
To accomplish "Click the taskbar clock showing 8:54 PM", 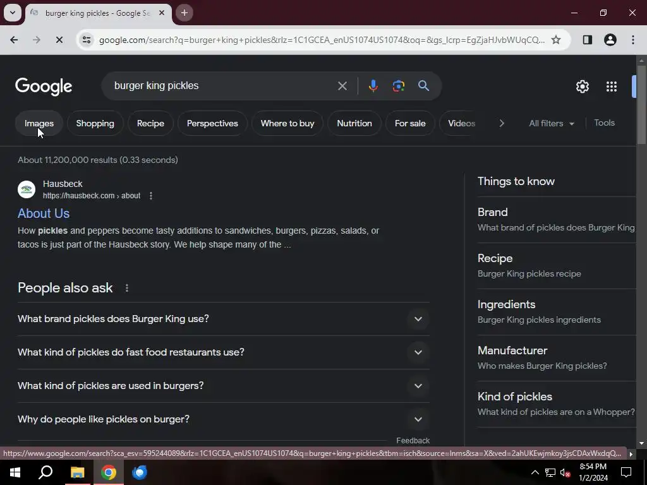I will (x=593, y=472).
